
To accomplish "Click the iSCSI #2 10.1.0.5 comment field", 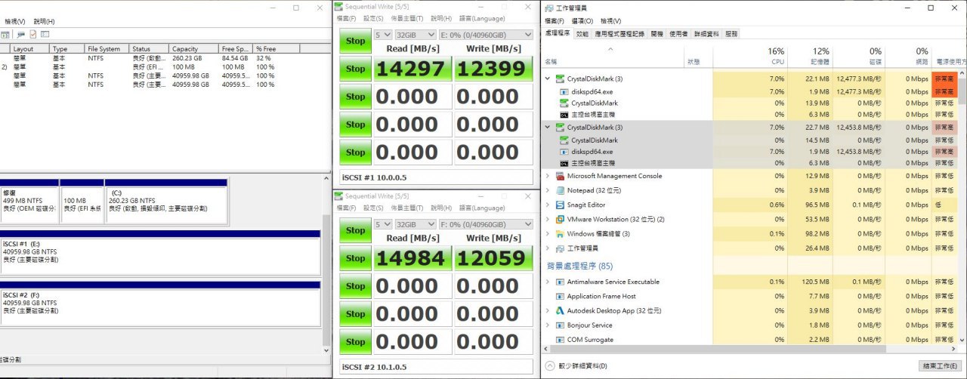I will (436, 368).
